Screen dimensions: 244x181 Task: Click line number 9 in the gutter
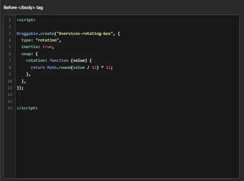[10, 74]
